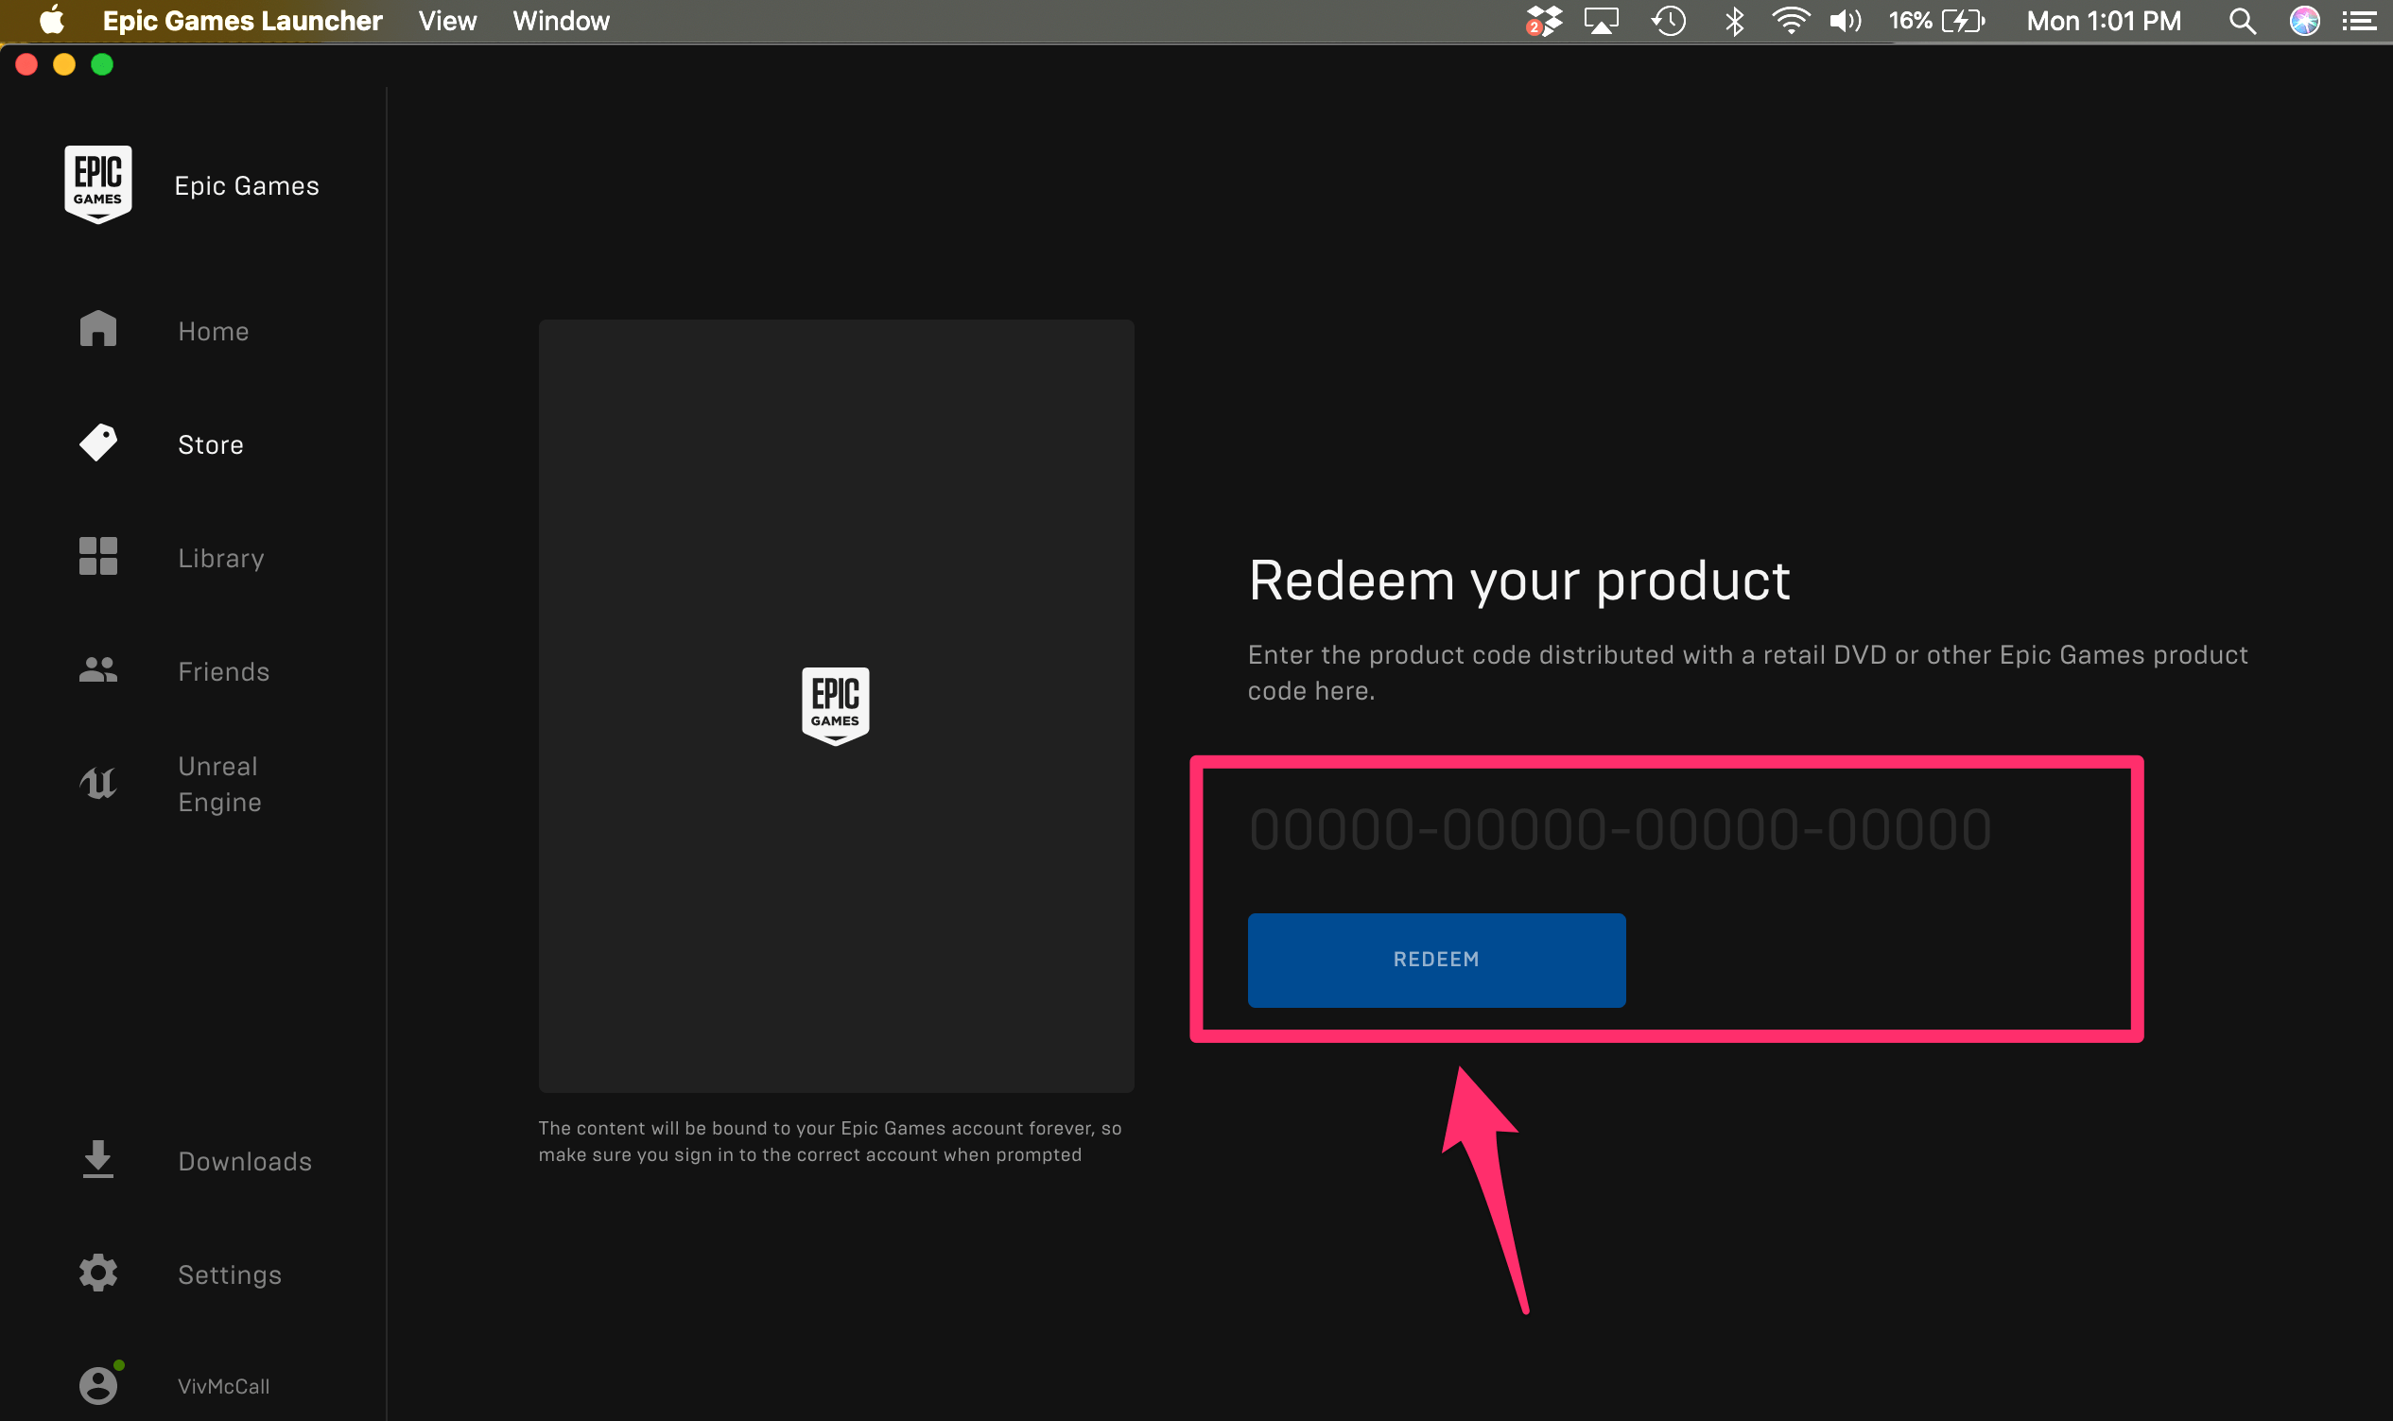2393x1421 pixels.
Task: Switch to the Library section
Action: tap(221, 557)
